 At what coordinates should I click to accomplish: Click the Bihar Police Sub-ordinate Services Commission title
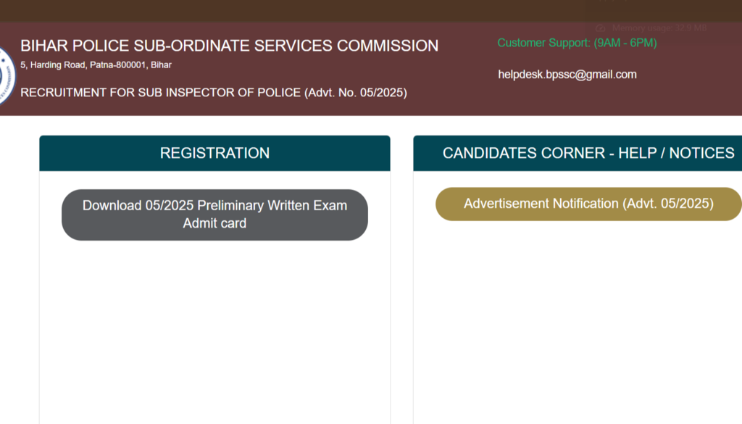(229, 46)
